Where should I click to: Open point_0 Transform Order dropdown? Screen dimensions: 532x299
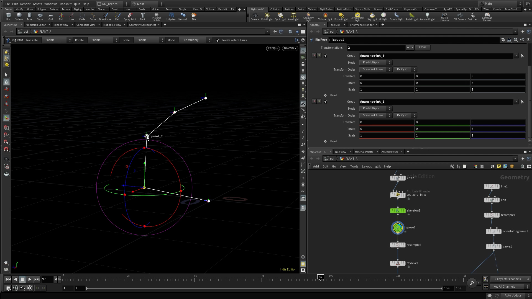375,69
